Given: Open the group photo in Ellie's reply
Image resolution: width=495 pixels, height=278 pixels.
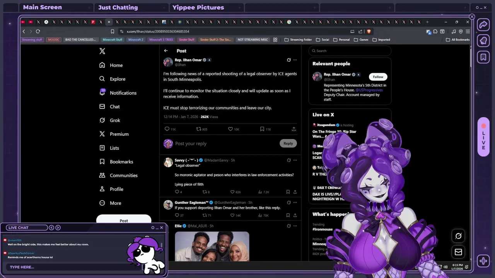Looking at the screenshot, I should click(x=212, y=246).
